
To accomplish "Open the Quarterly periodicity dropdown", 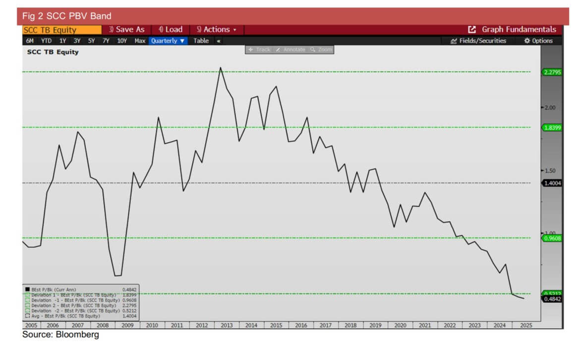I will (x=168, y=41).
